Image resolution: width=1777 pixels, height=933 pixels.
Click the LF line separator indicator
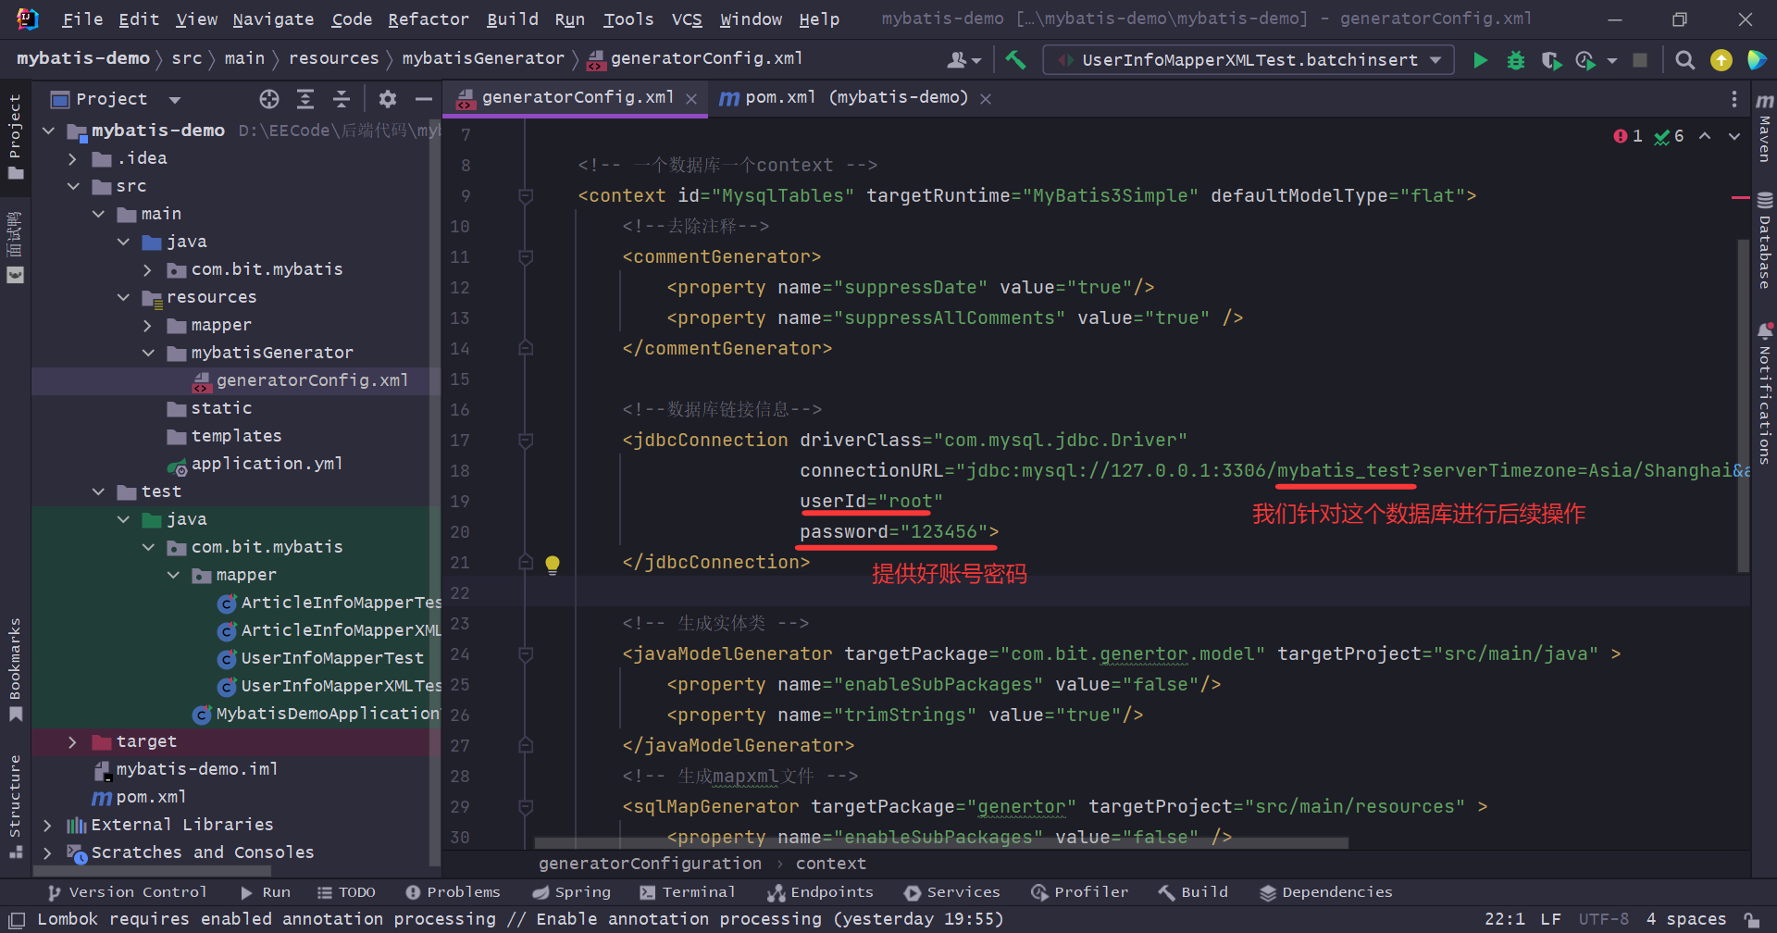1551,919
